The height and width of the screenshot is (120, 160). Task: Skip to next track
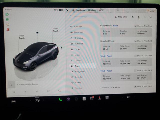coord(37,91)
